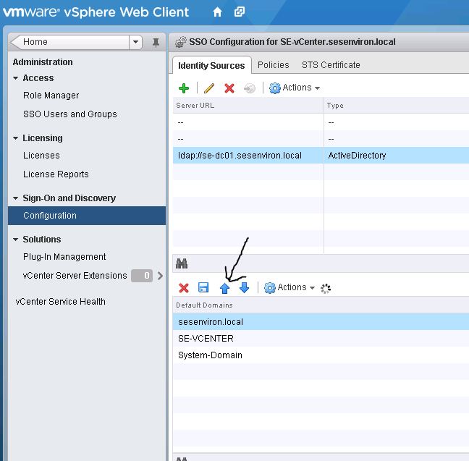Collapse the Solutions section
This screenshot has width=469, height=461.
[x=15, y=240]
